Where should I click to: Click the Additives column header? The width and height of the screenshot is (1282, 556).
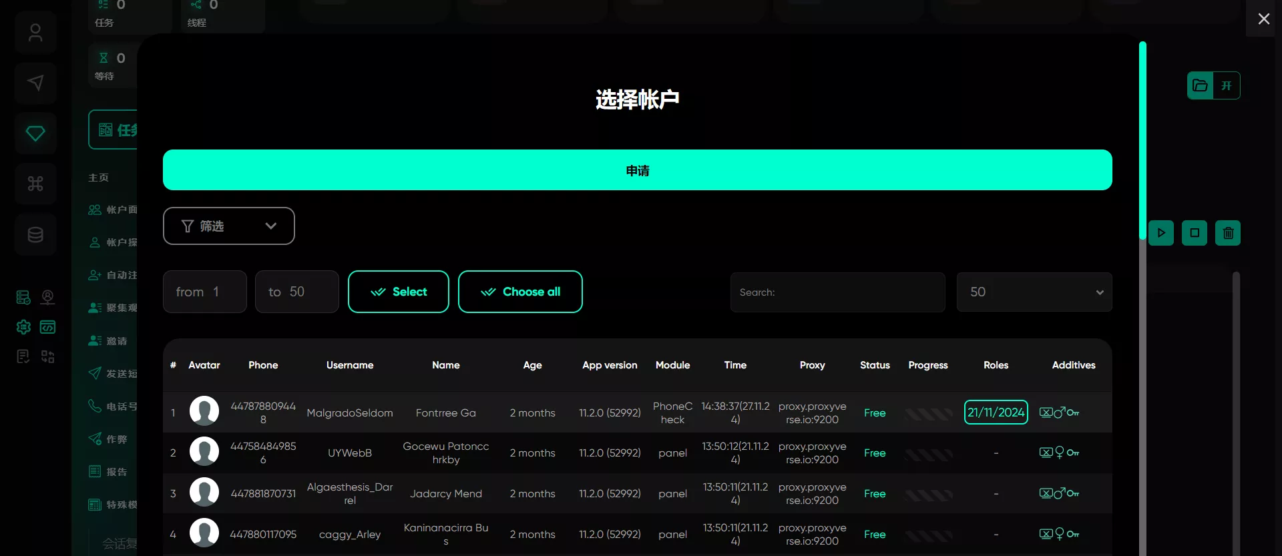tap(1074, 365)
